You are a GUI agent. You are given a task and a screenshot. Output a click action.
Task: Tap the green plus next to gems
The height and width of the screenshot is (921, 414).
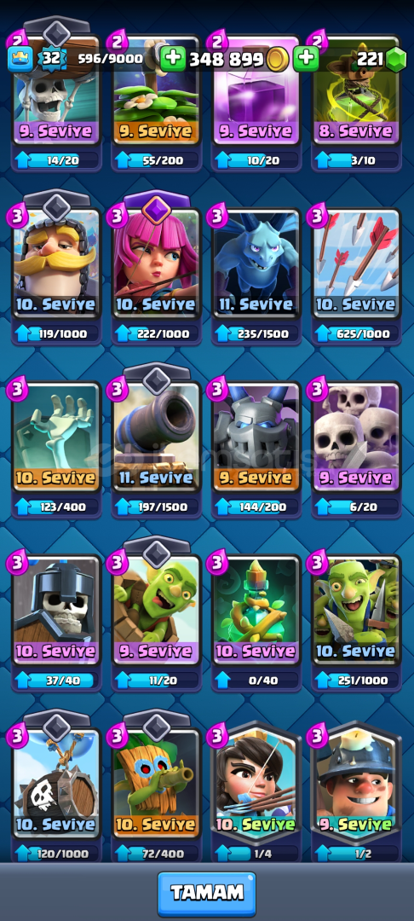coord(306,59)
